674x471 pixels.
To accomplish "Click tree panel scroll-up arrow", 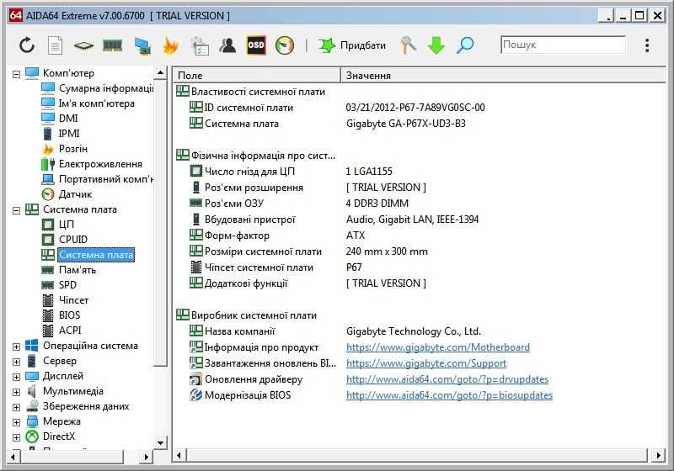I will point(160,72).
